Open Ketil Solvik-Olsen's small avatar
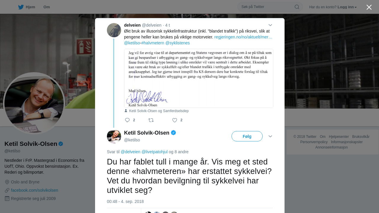This screenshot has width=379, height=213. coord(114,136)
